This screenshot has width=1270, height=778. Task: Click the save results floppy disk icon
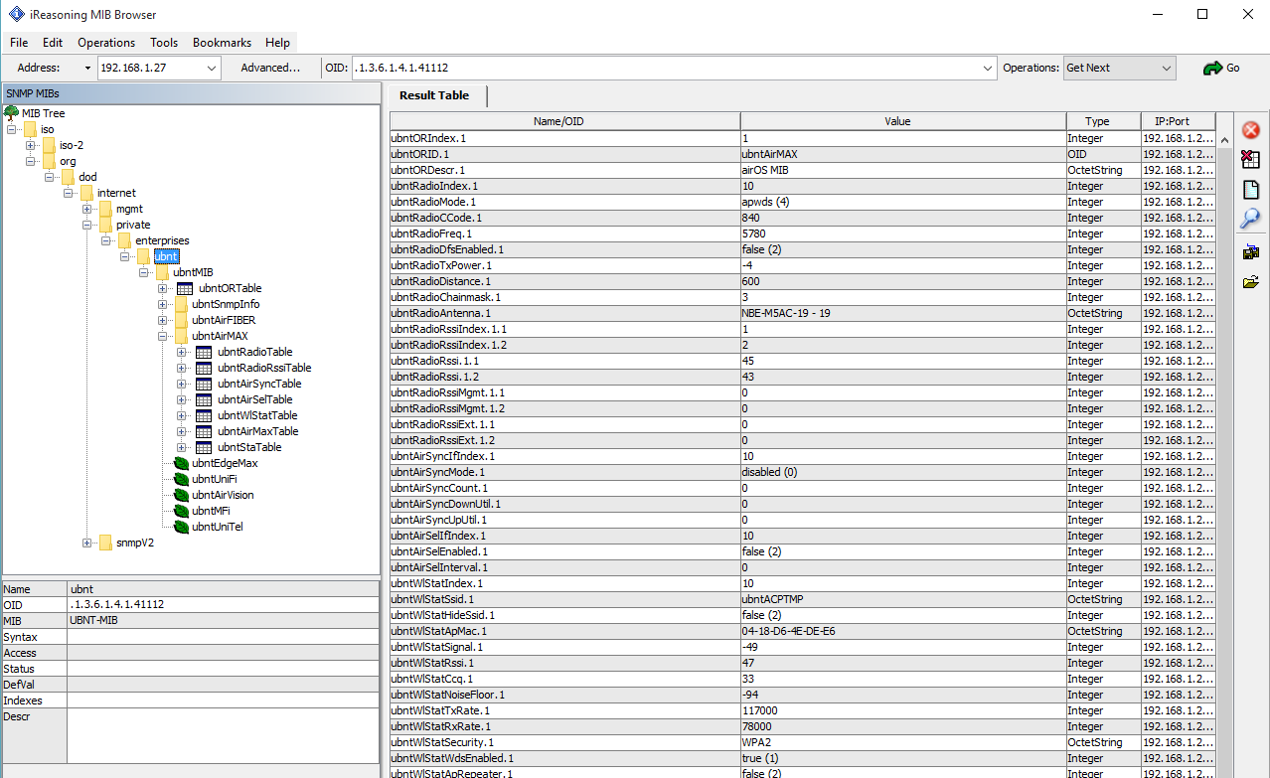(x=1251, y=252)
